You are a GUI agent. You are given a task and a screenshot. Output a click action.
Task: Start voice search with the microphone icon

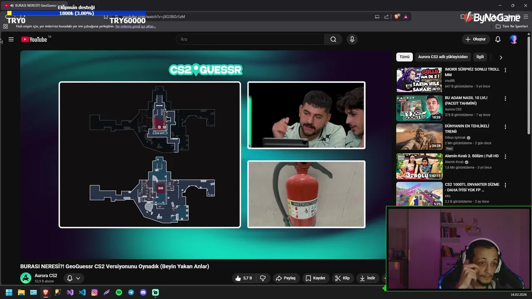click(352, 39)
